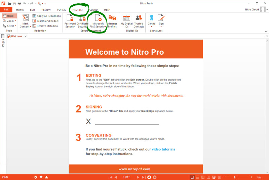The height and width of the screenshot is (180, 269).
Task: Close the Welcome document tab
Action: (26, 36)
